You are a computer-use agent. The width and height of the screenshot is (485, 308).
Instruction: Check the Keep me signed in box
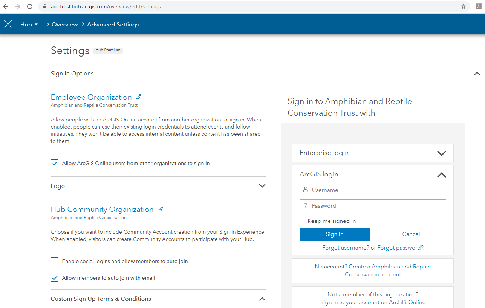pos(303,219)
